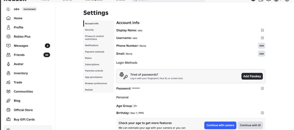Choose Continue with ID
Image resolution: width=294 pixels, height=130 pixels.
[x=250, y=125]
